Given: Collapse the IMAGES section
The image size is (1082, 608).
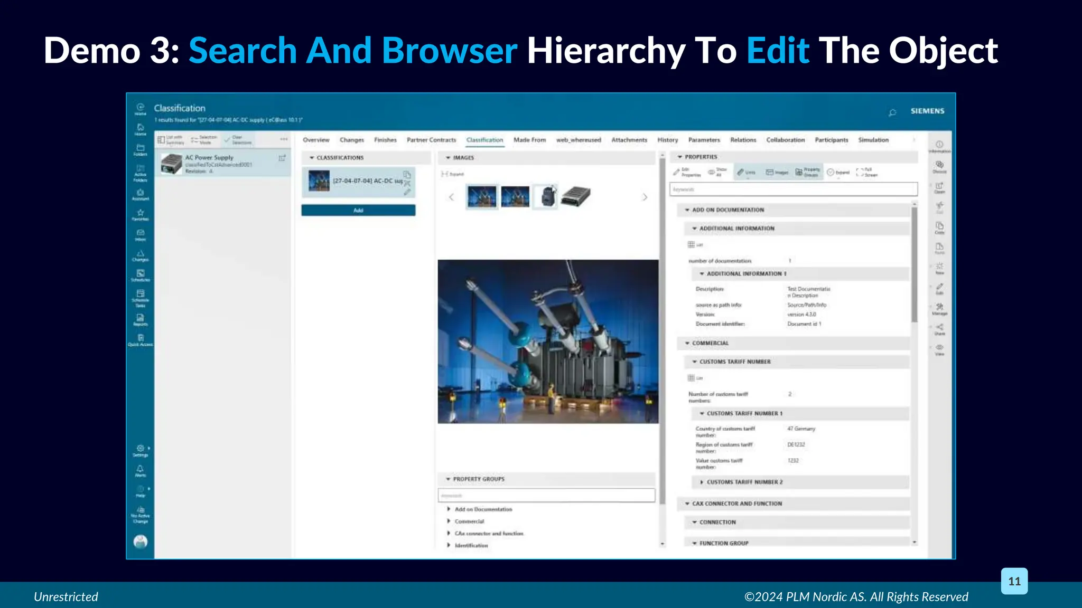Looking at the screenshot, I should (448, 158).
